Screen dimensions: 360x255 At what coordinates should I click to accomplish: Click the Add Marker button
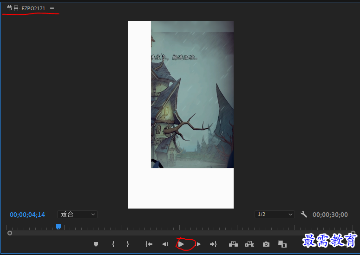tap(96, 244)
